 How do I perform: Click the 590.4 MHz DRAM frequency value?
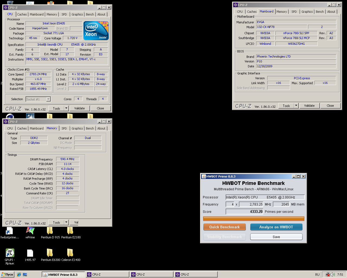tap(68, 159)
